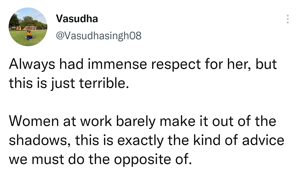Open Vasudha's circular profile picture

[28, 27]
